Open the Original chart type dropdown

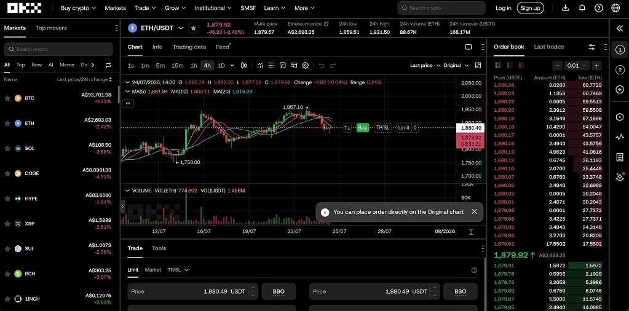click(456, 65)
